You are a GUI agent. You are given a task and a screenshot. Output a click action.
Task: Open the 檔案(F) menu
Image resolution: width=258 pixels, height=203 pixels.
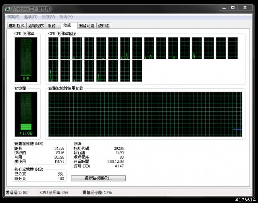pyautogui.click(x=13, y=17)
